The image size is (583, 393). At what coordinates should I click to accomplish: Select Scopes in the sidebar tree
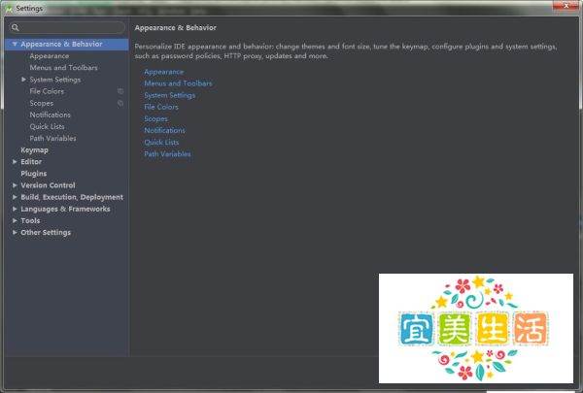42,103
